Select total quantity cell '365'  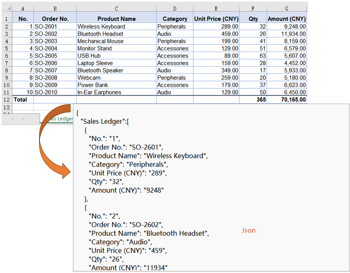point(253,100)
